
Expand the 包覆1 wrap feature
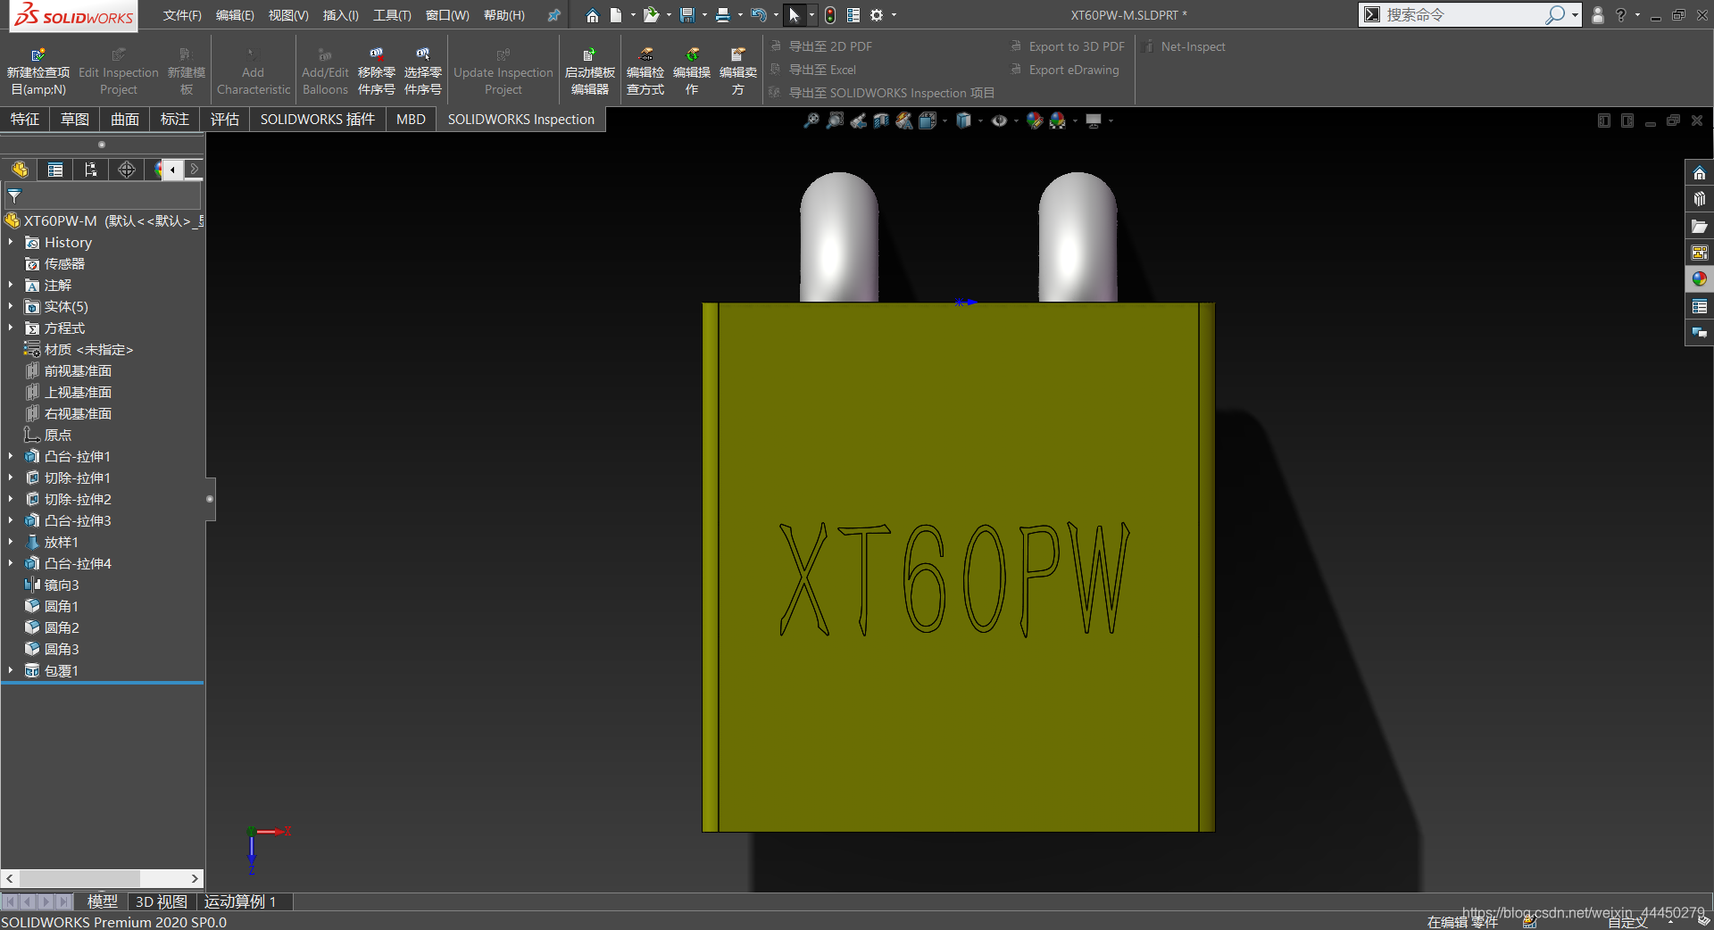coord(11,670)
